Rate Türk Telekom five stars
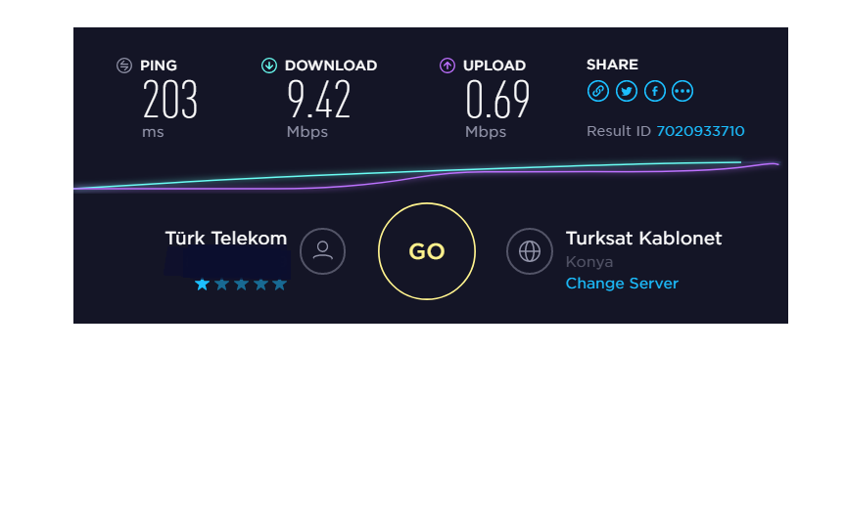The height and width of the screenshot is (528, 846). coord(279,284)
